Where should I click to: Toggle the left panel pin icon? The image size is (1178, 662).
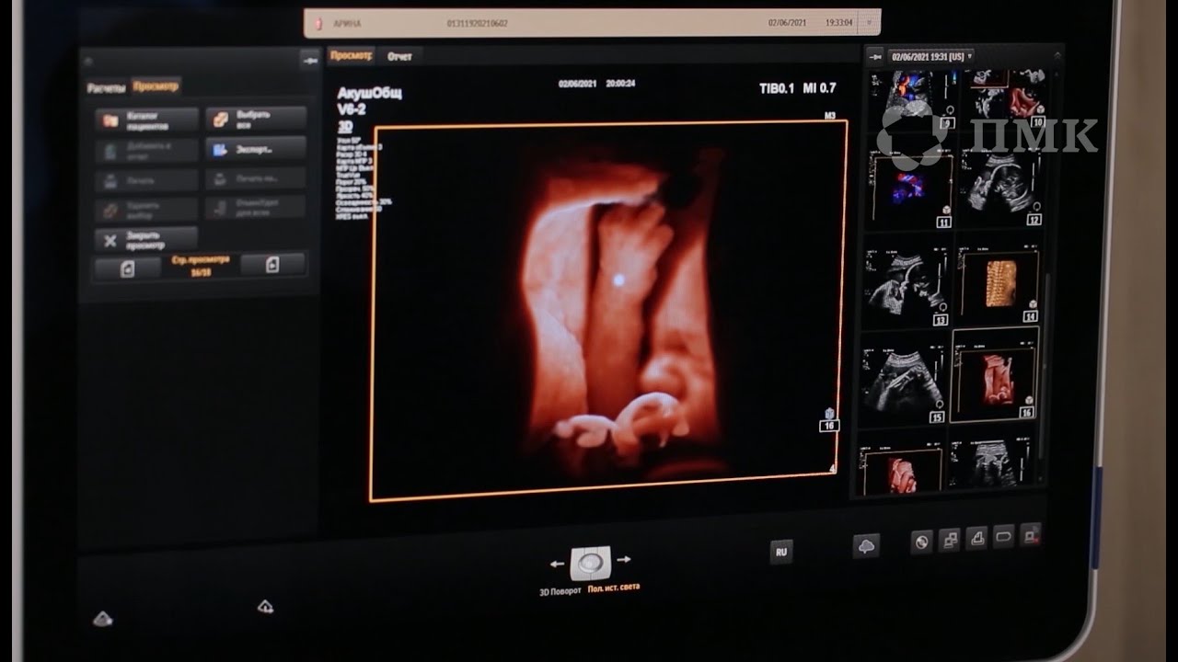click(x=309, y=59)
